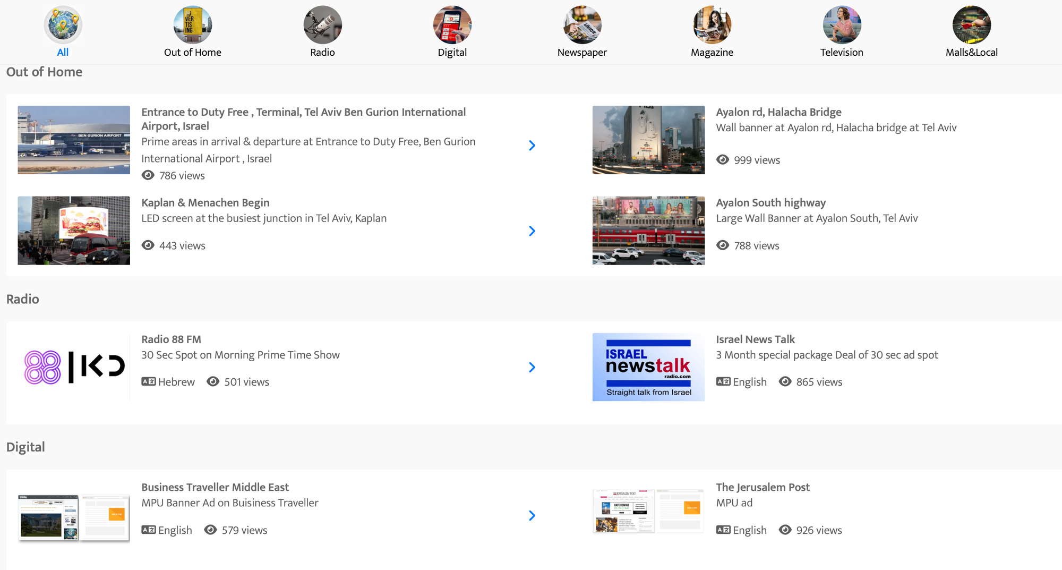This screenshot has width=1062, height=570.
Task: Switch to the Digital tab label
Action: [452, 53]
